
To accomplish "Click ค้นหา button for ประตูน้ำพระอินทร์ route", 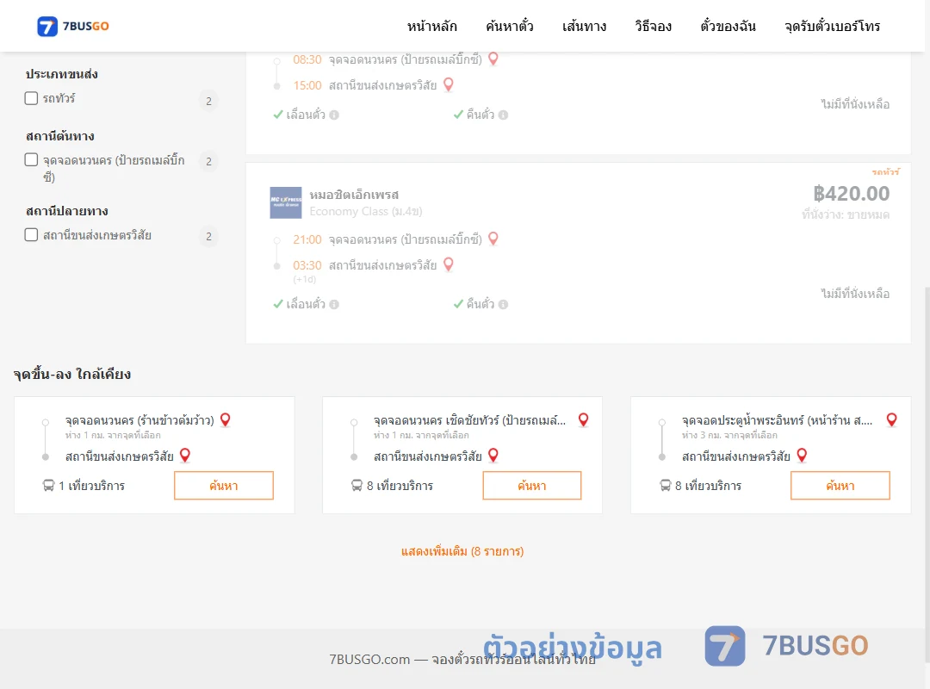I will [840, 486].
